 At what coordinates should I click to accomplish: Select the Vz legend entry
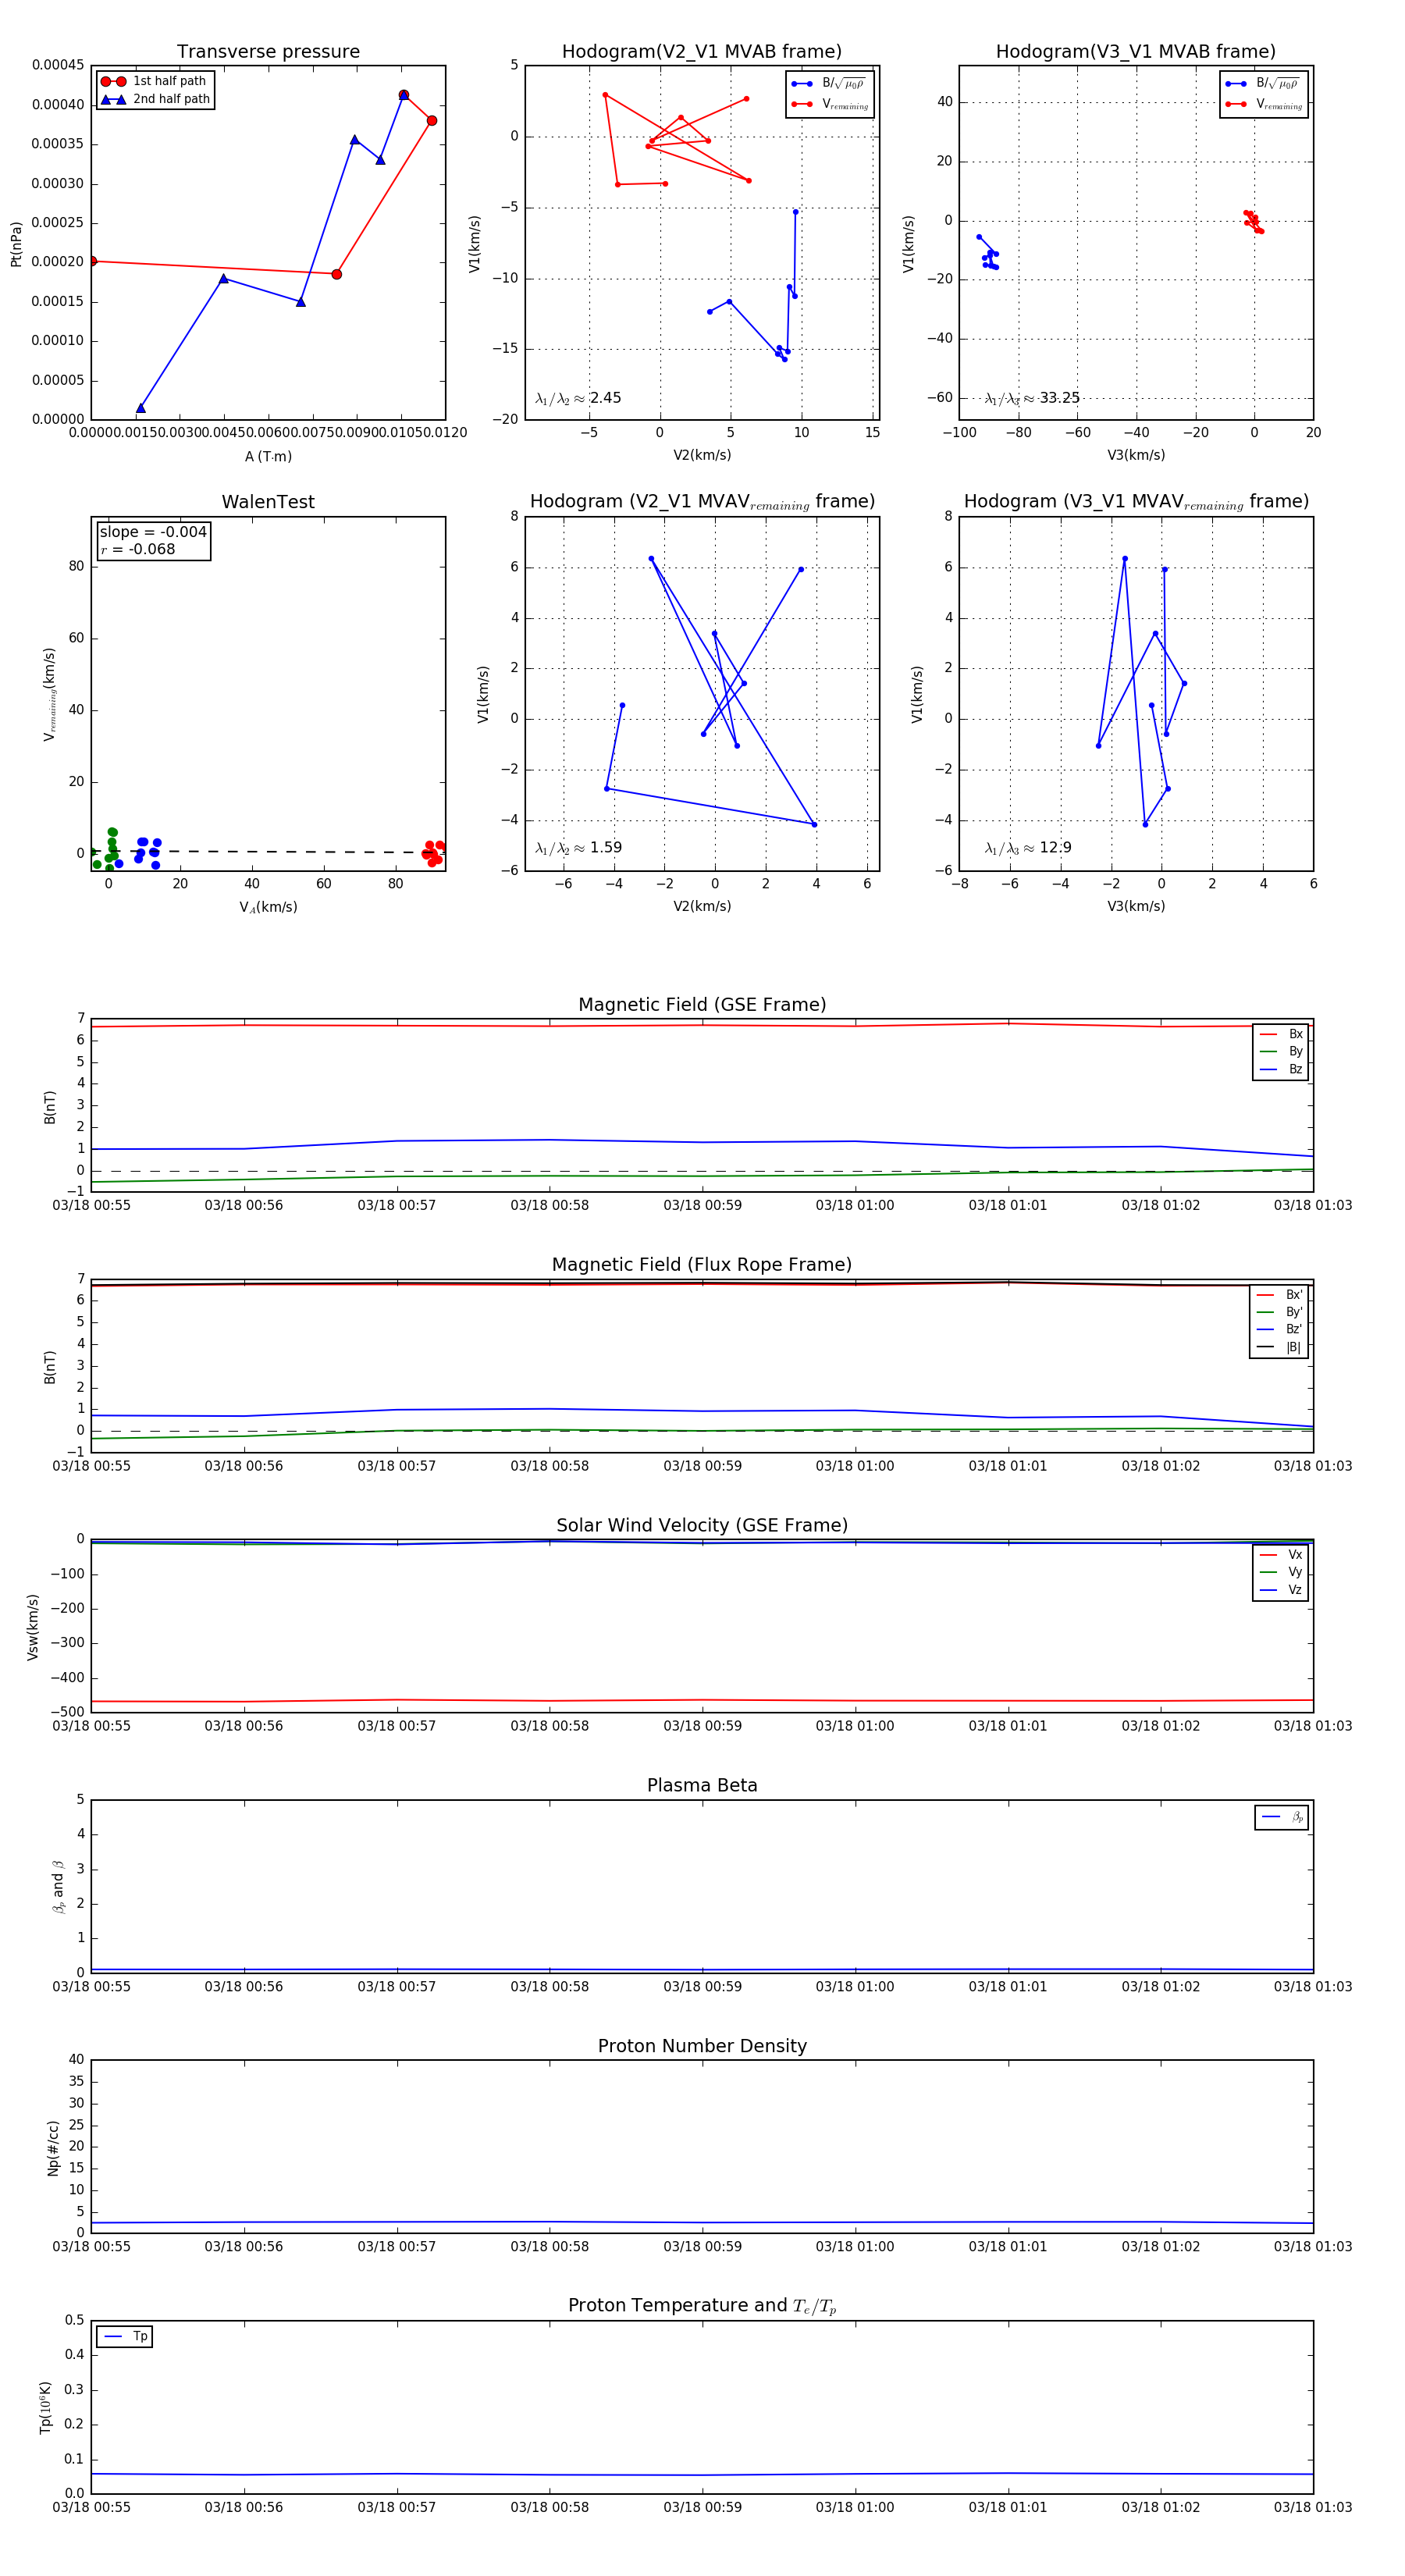[1281, 1590]
